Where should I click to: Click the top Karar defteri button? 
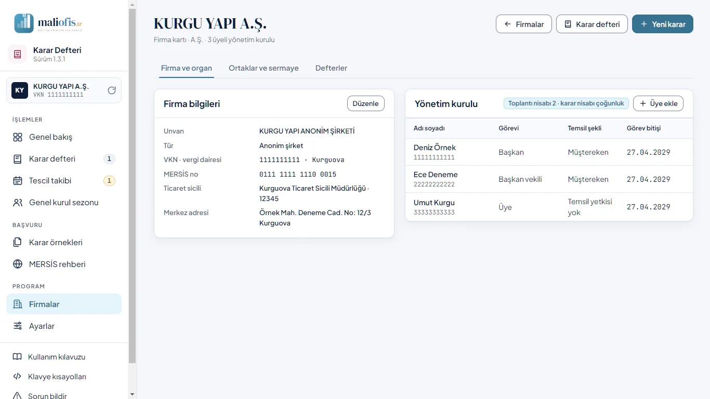pos(592,24)
